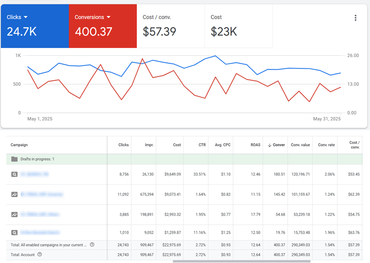
Task: Click search campaign icon in the 1,010 clicks row
Action: [x=14, y=233]
